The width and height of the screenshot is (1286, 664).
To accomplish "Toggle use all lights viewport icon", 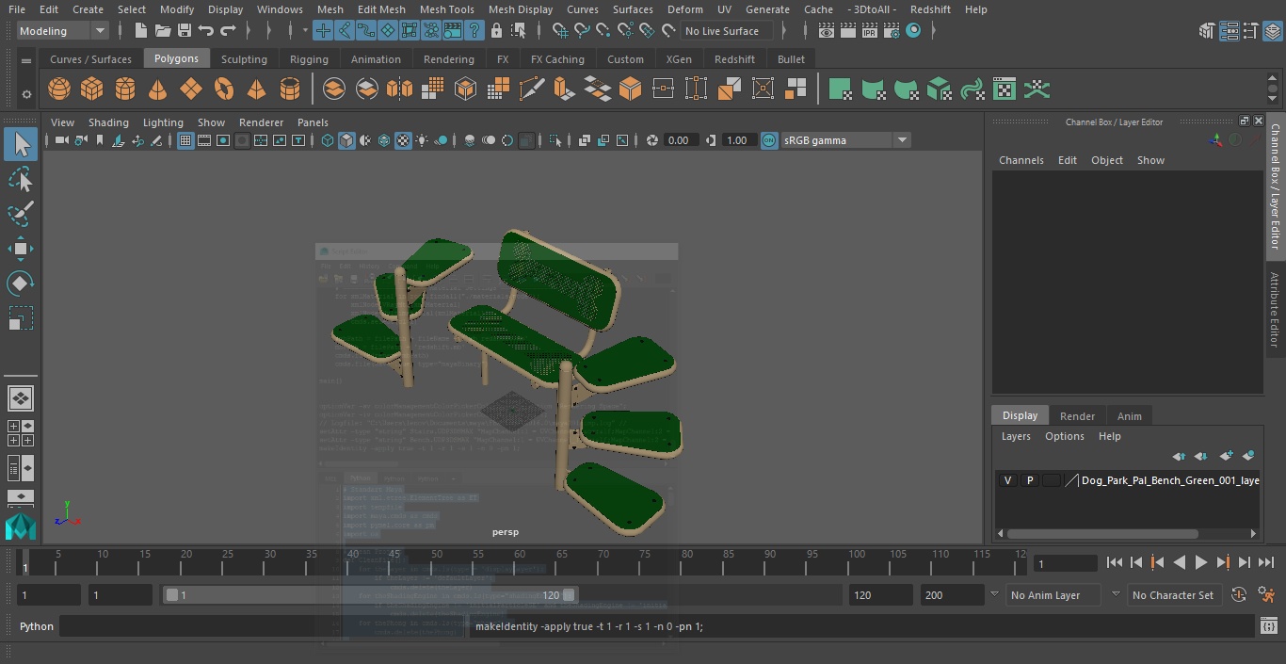I will (x=422, y=140).
